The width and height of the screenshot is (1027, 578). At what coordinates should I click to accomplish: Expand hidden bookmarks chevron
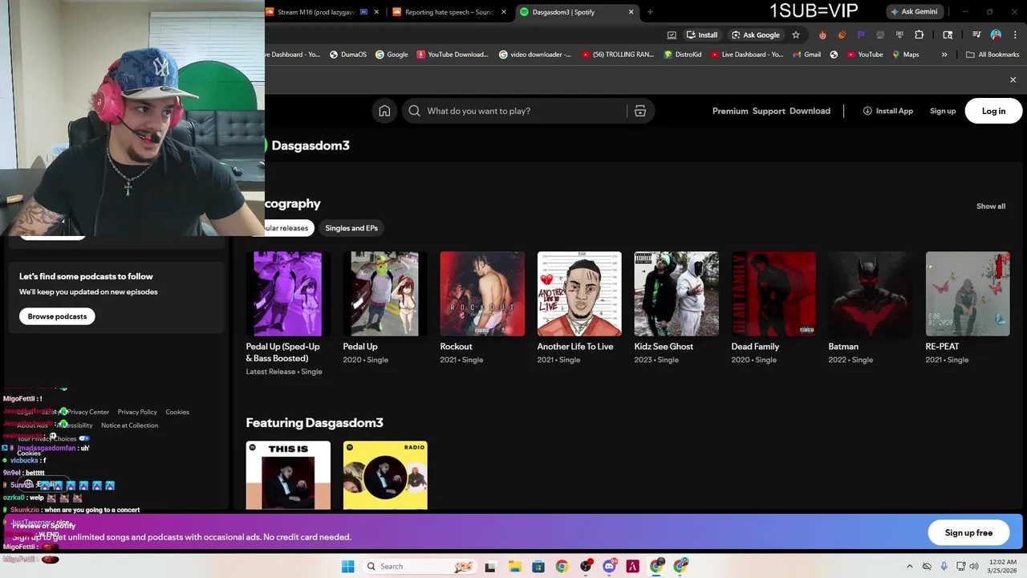pyautogui.click(x=944, y=55)
